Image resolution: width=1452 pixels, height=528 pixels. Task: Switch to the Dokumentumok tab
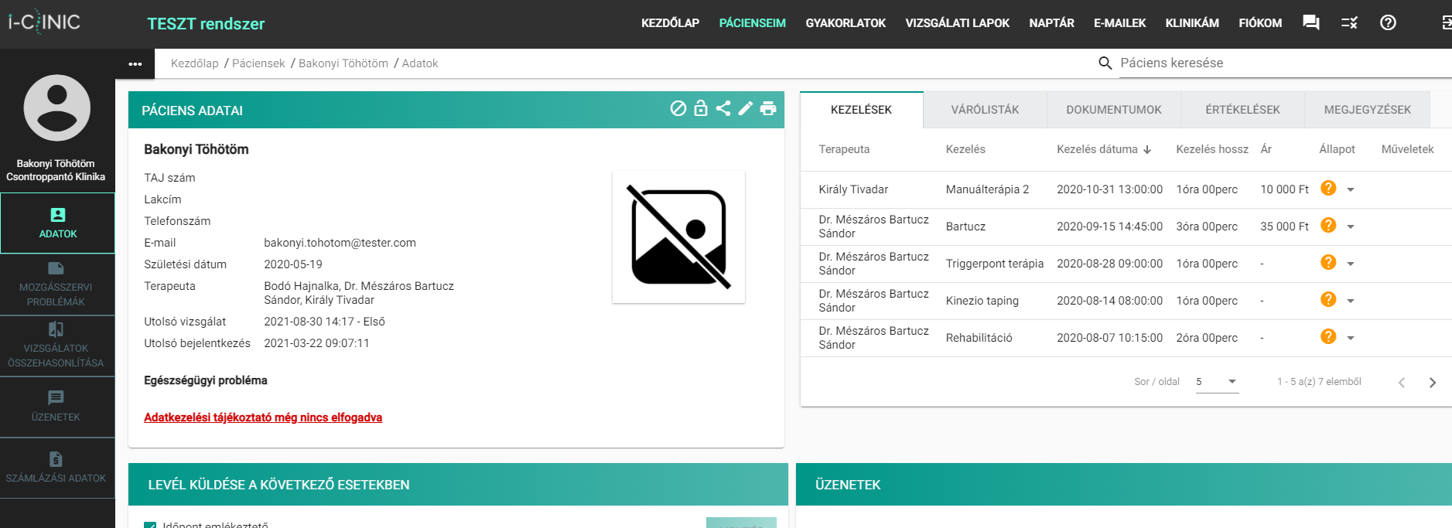point(1113,110)
